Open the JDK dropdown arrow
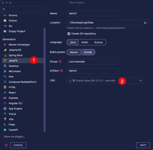The image size is (153, 150). point(140,80)
